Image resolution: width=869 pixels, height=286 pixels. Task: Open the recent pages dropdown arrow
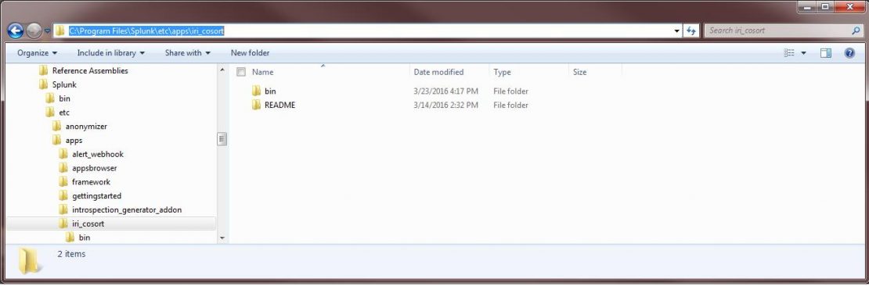click(48, 31)
